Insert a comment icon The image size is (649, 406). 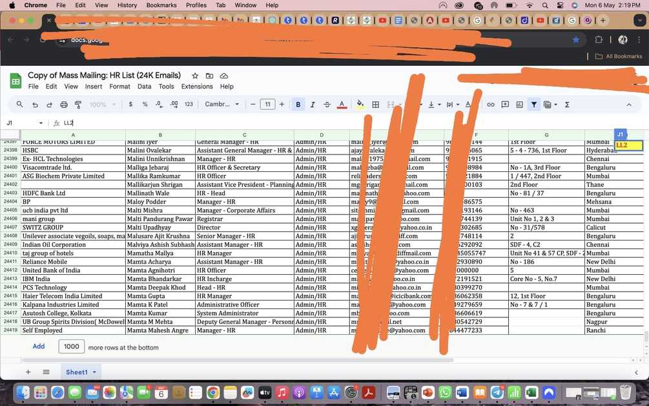coord(505,105)
